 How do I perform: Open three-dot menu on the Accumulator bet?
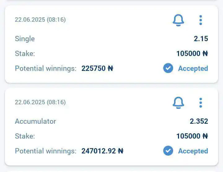tap(201, 103)
